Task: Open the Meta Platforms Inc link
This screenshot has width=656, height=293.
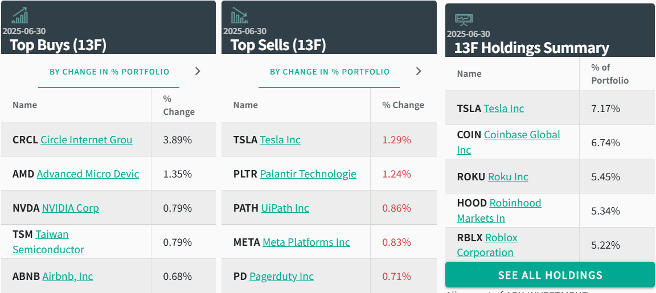Action: (306, 242)
